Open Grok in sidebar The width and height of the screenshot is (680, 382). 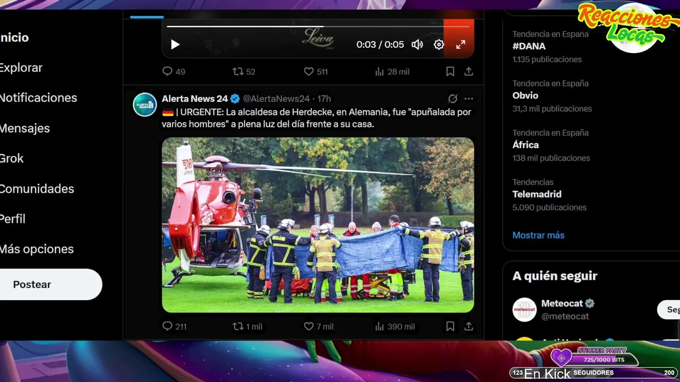(12, 159)
